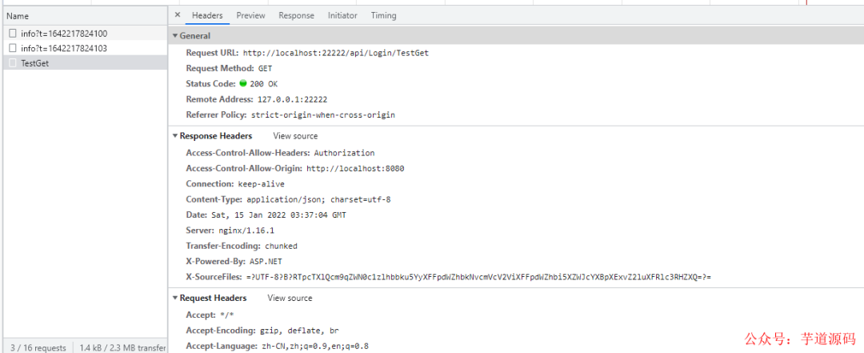Click the Request URL value
Screen dimensions: 864x353
click(x=335, y=53)
